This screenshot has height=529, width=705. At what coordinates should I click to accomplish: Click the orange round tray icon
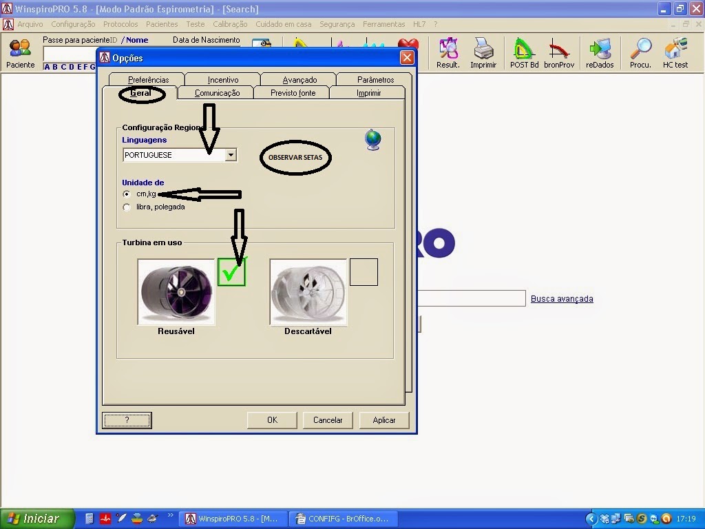[x=666, y=519]
